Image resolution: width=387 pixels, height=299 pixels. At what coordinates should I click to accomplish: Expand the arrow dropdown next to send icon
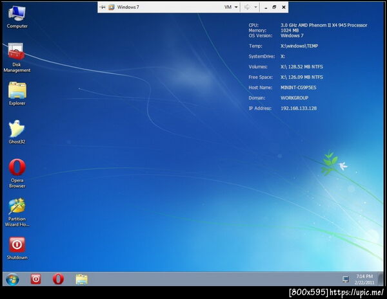[x=255, y=7]
